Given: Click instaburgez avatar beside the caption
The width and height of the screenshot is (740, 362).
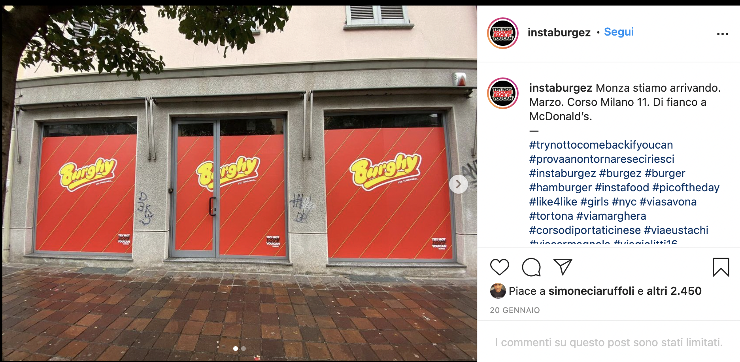Looking at the screenshot, I should [x=503, y=93].
